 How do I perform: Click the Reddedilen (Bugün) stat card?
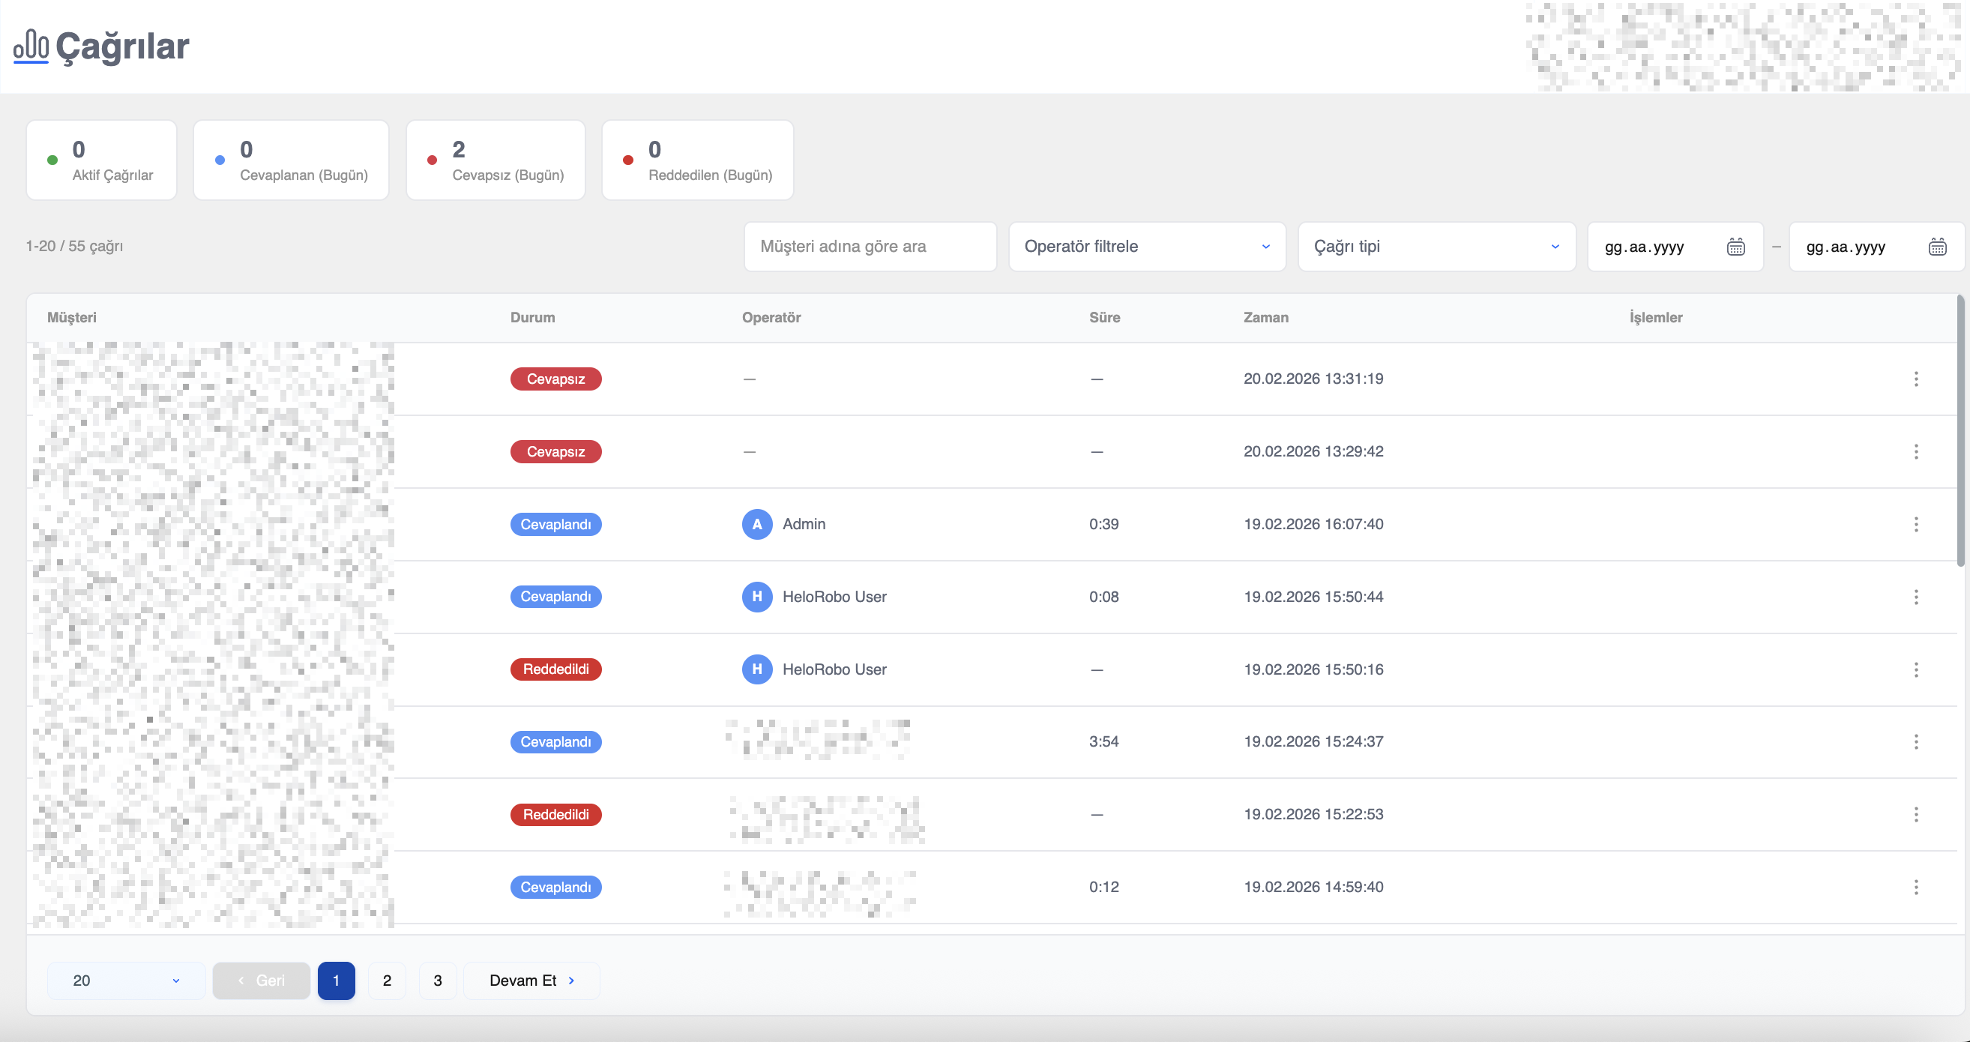click(697, 160)
